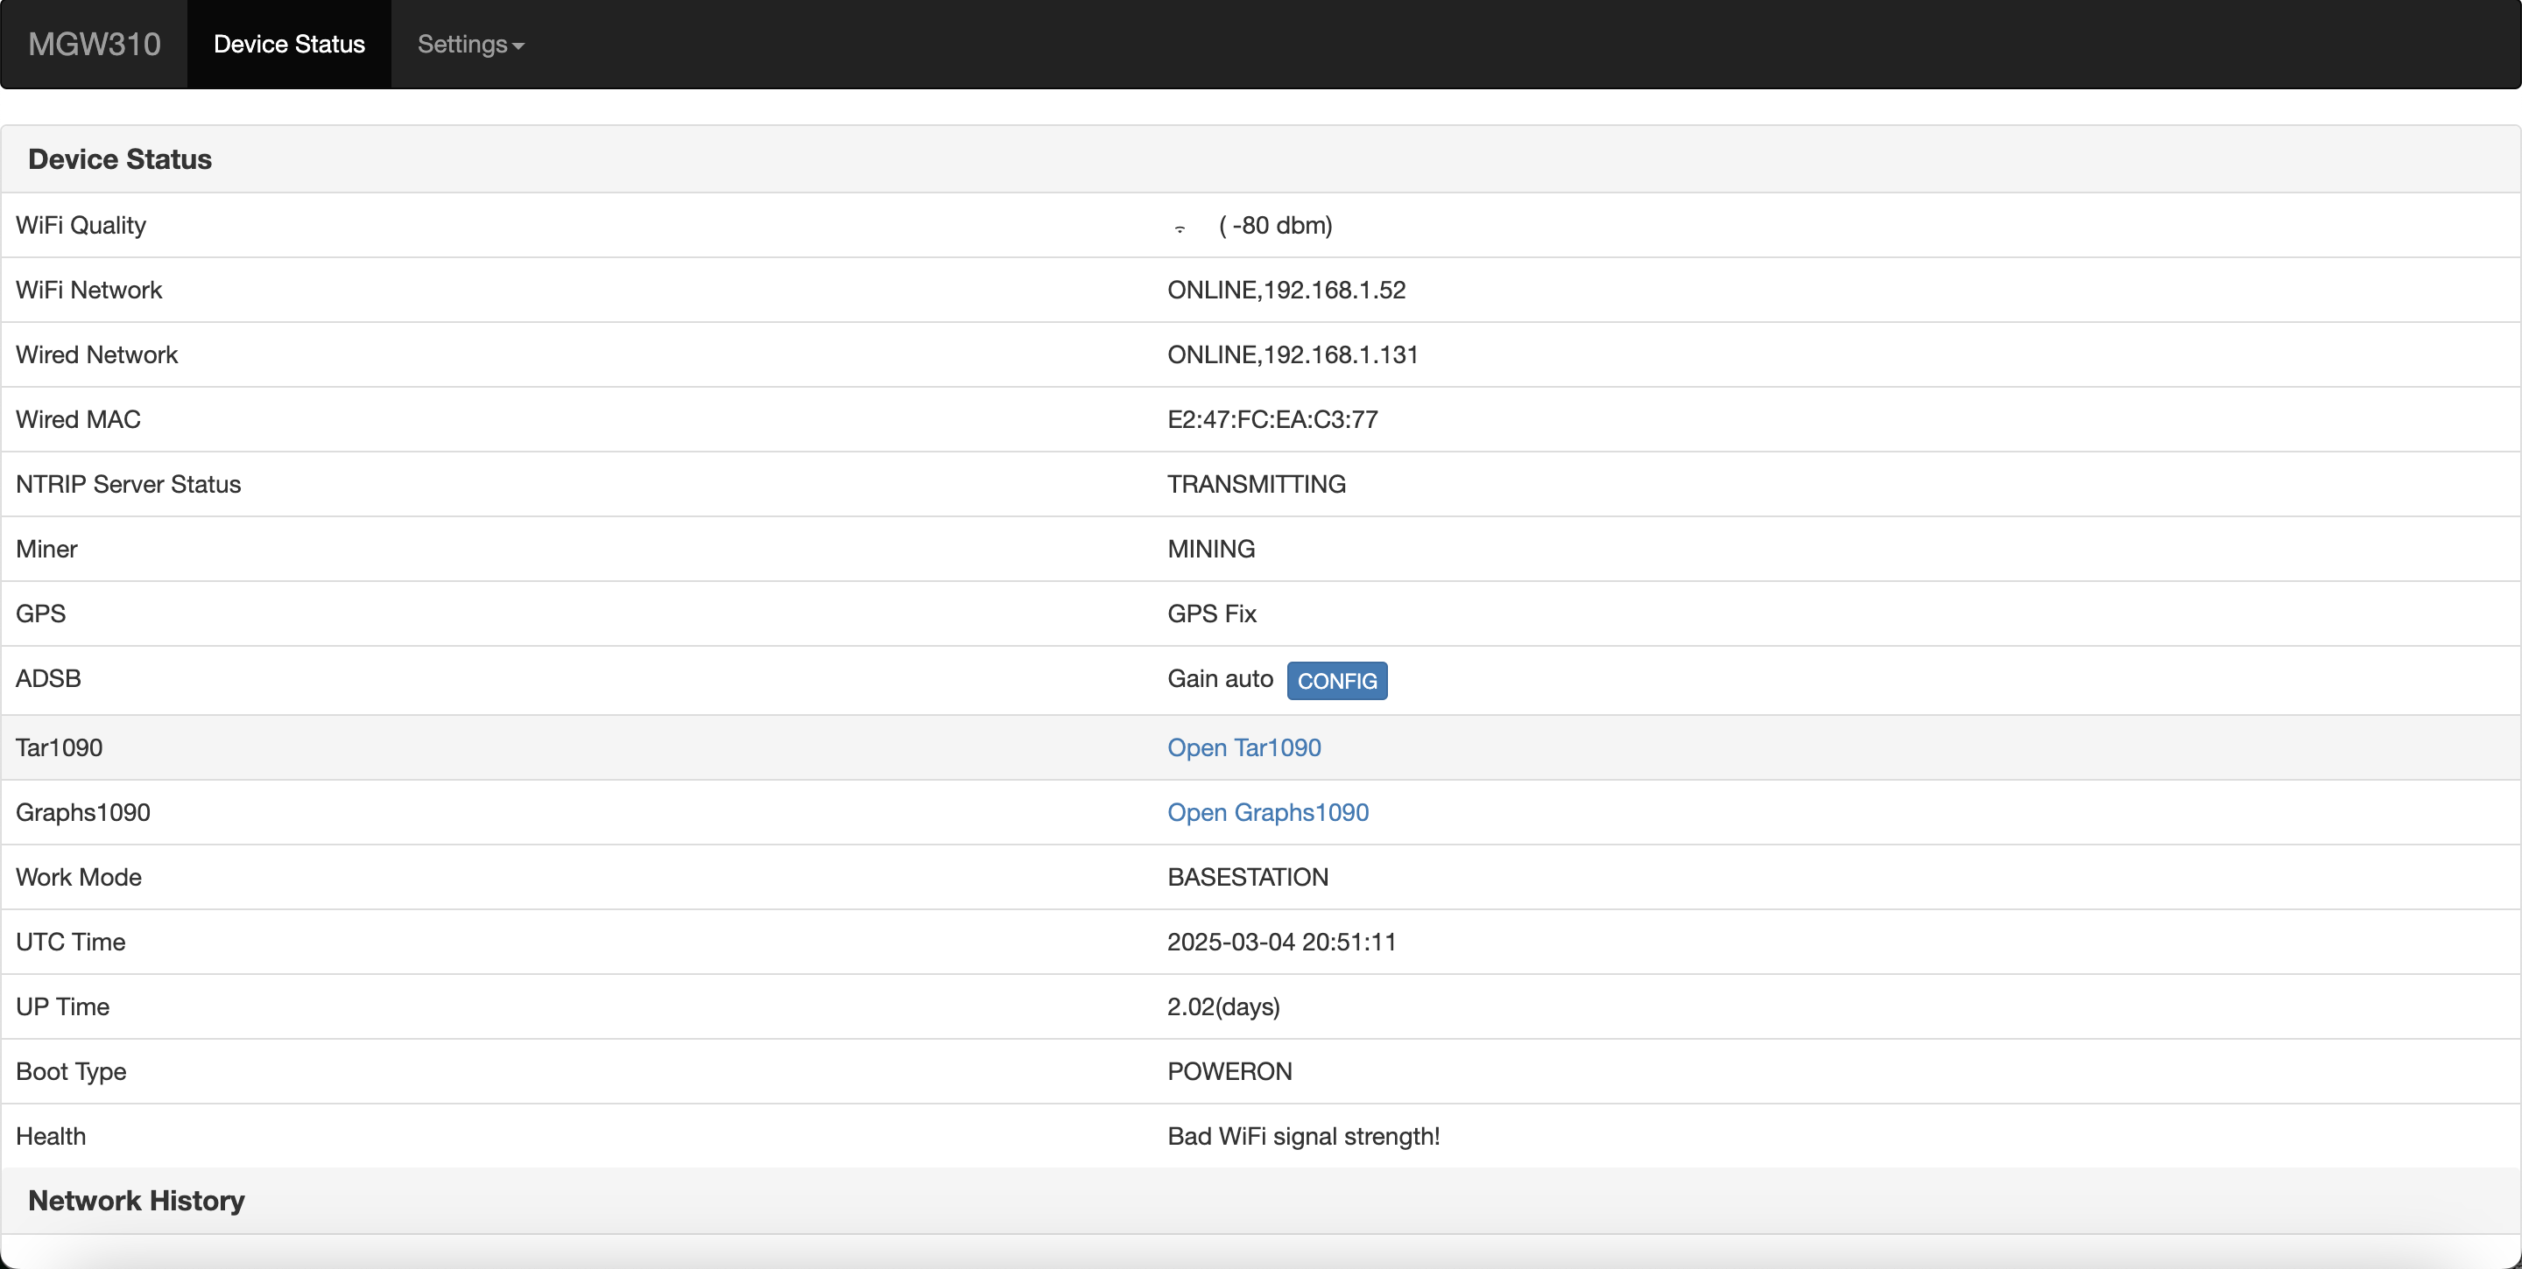This screenshot has height=1269, width=2522.
Task: Select the UP Time days value
Action: pyautogui.click(x=1222, y=1006)
